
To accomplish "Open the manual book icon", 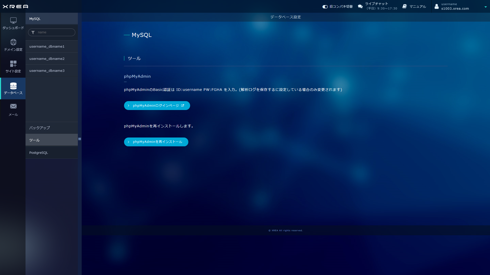I will pyautogui.click(x=405, y=6).
